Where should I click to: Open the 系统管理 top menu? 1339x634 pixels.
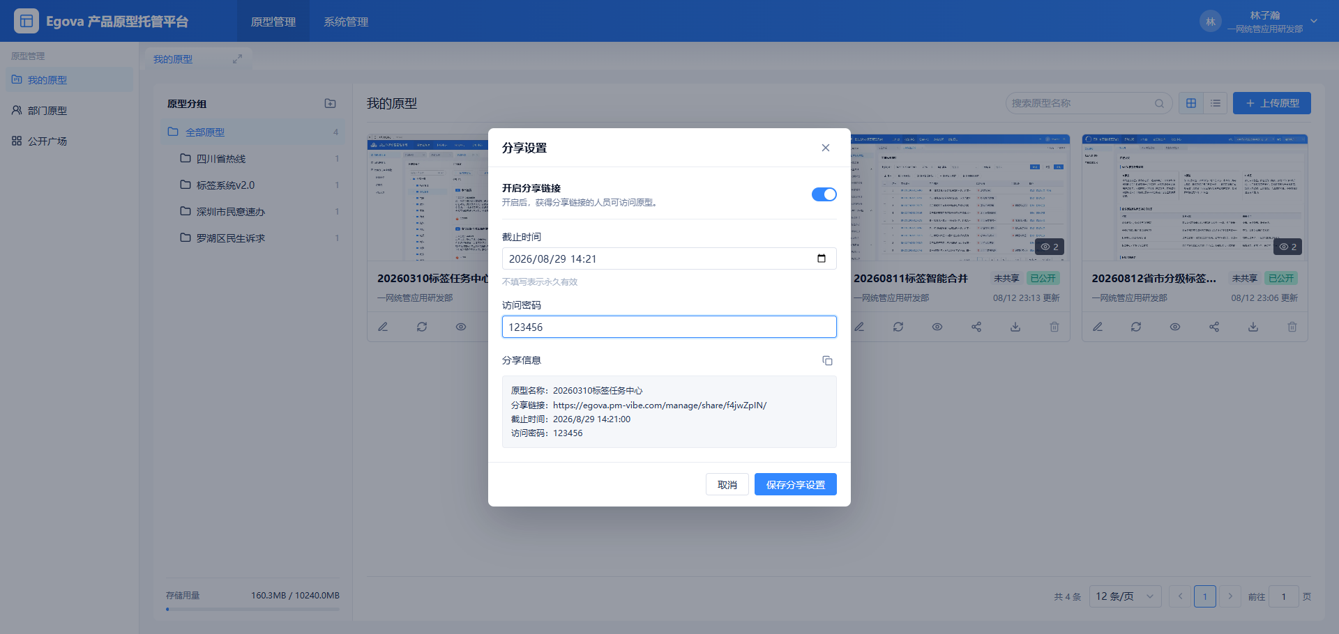pos(346,22)
